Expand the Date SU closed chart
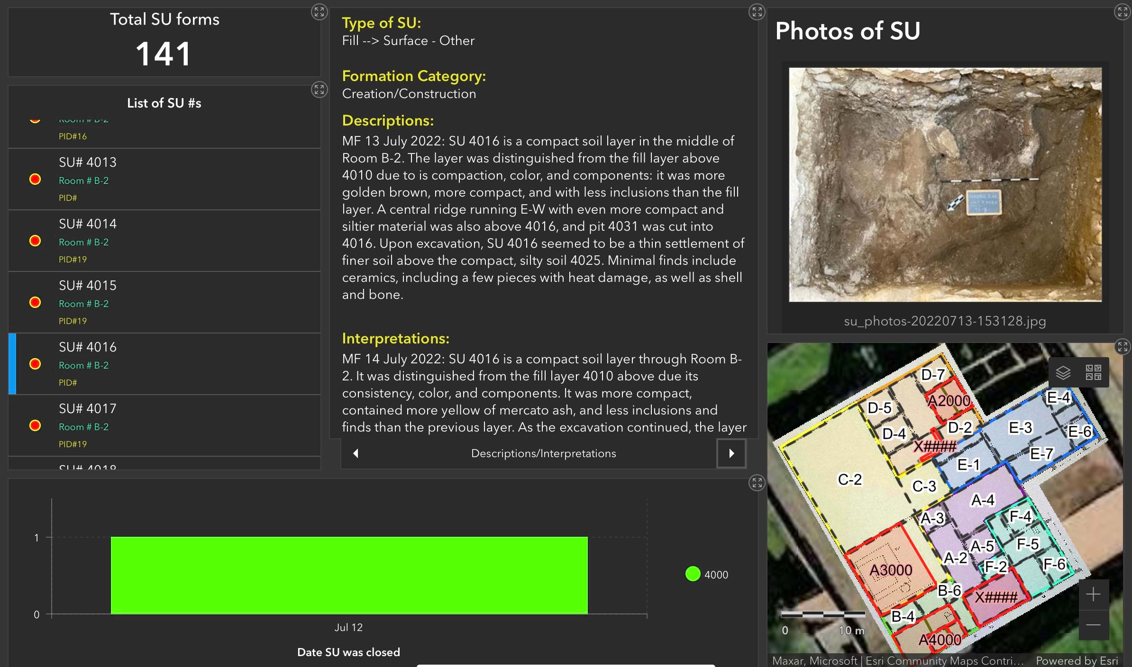Viewport: 1132px width, 667px height. (x=757, y=483)
